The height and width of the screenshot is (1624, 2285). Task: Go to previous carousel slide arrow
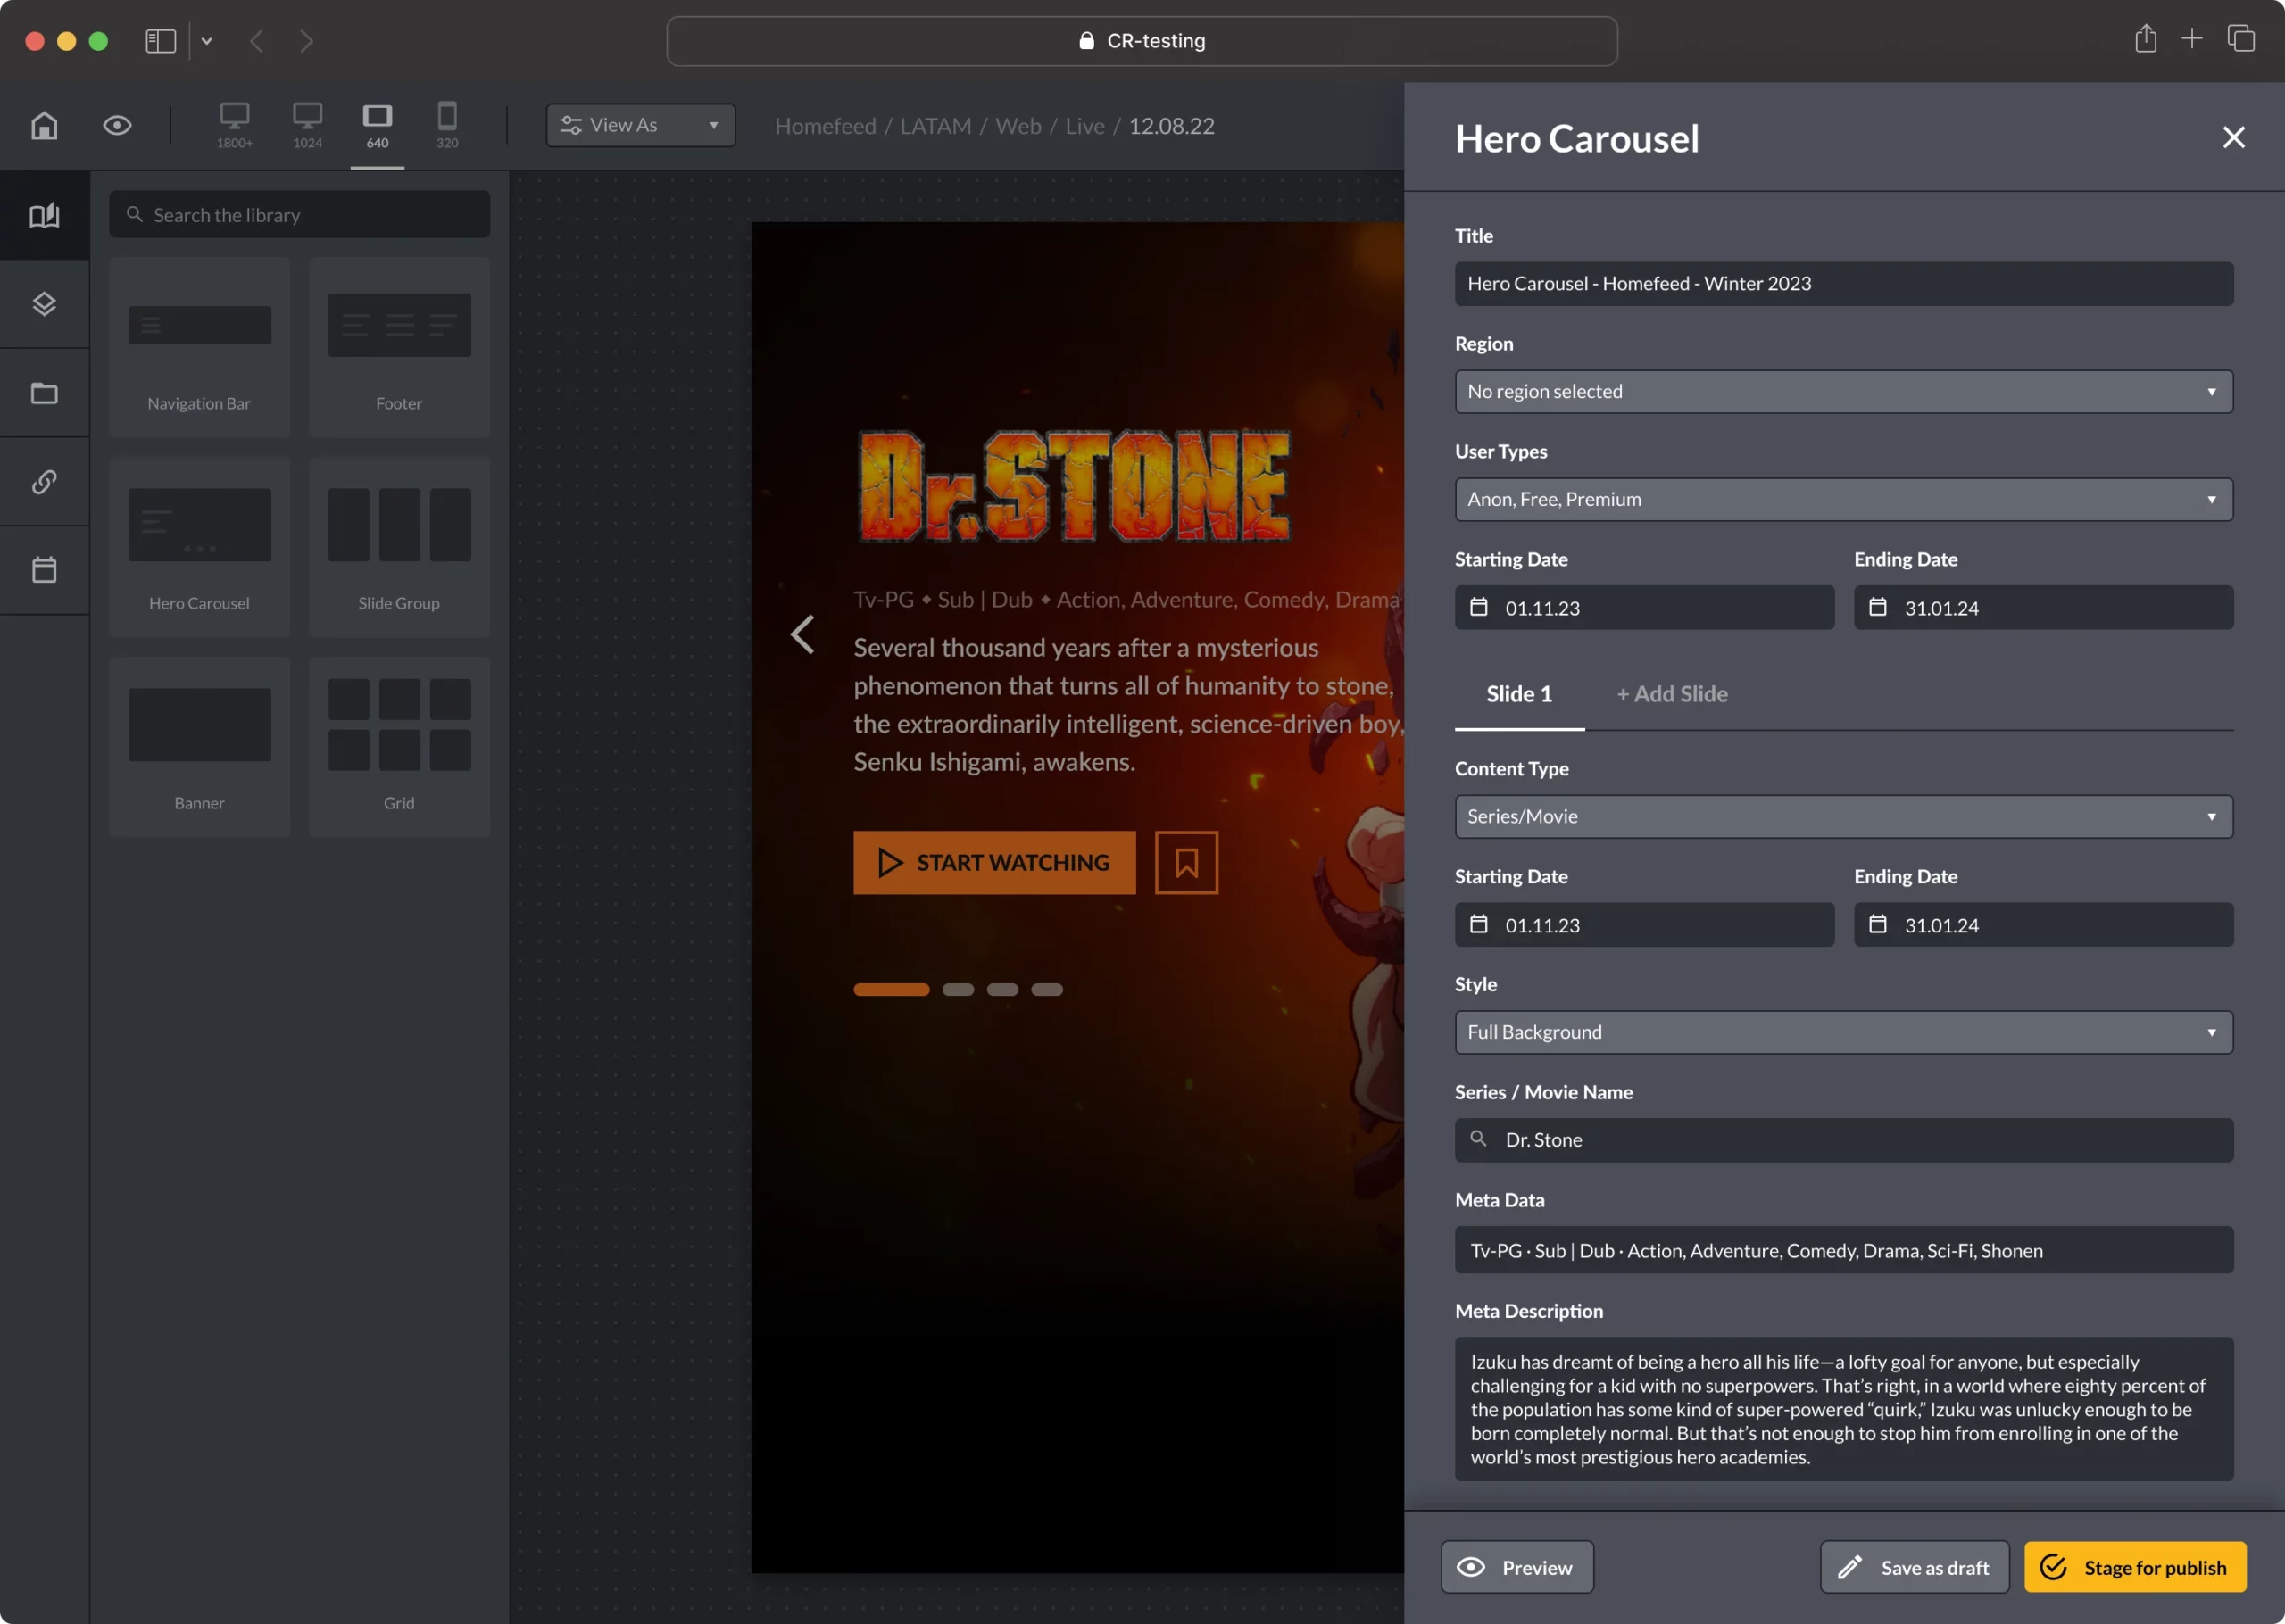coord(802,635)
